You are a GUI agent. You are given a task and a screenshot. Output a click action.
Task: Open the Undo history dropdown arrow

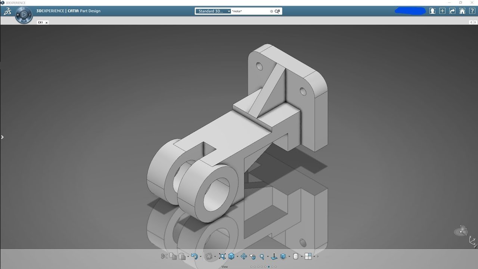tap(201, 256)
